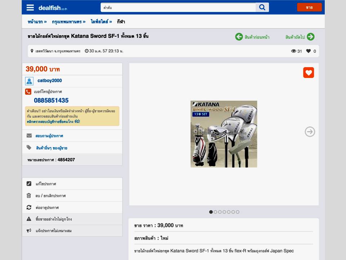Select the fourth gallery dot indicator
Screen dimensions: 346x260
(224, 212)
